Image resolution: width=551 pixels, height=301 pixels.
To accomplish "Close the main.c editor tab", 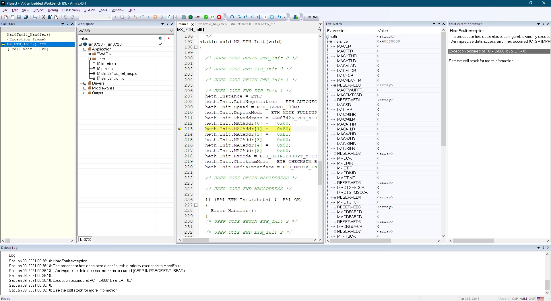I will (193, 24).
